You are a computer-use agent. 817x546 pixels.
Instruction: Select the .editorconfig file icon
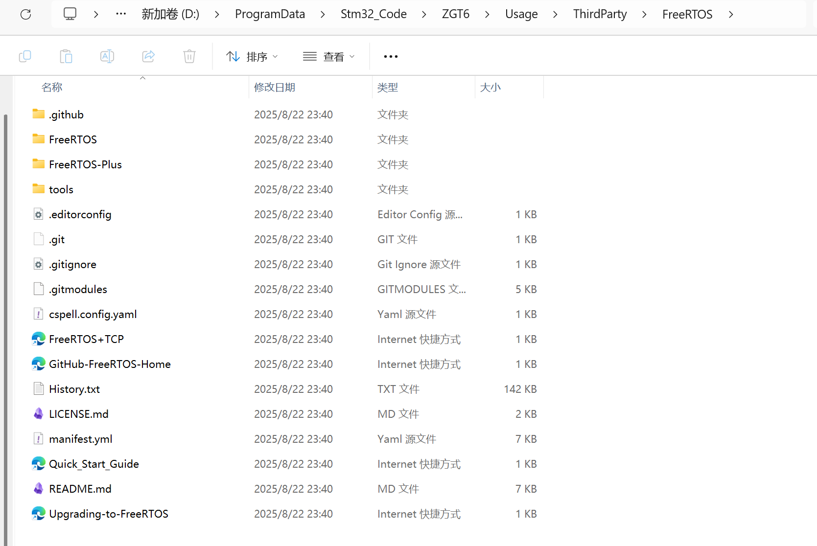39,214
